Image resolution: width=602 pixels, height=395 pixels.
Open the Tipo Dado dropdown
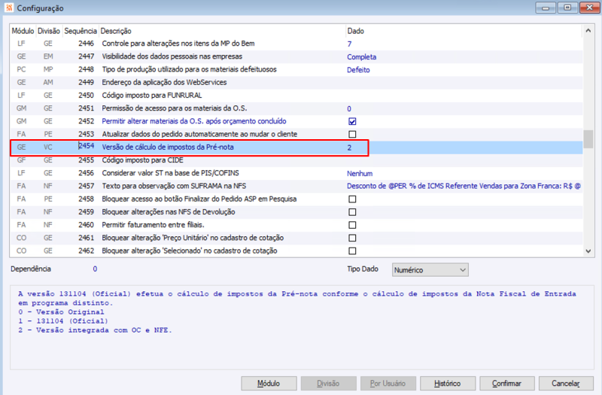click(x=430, y=270)
